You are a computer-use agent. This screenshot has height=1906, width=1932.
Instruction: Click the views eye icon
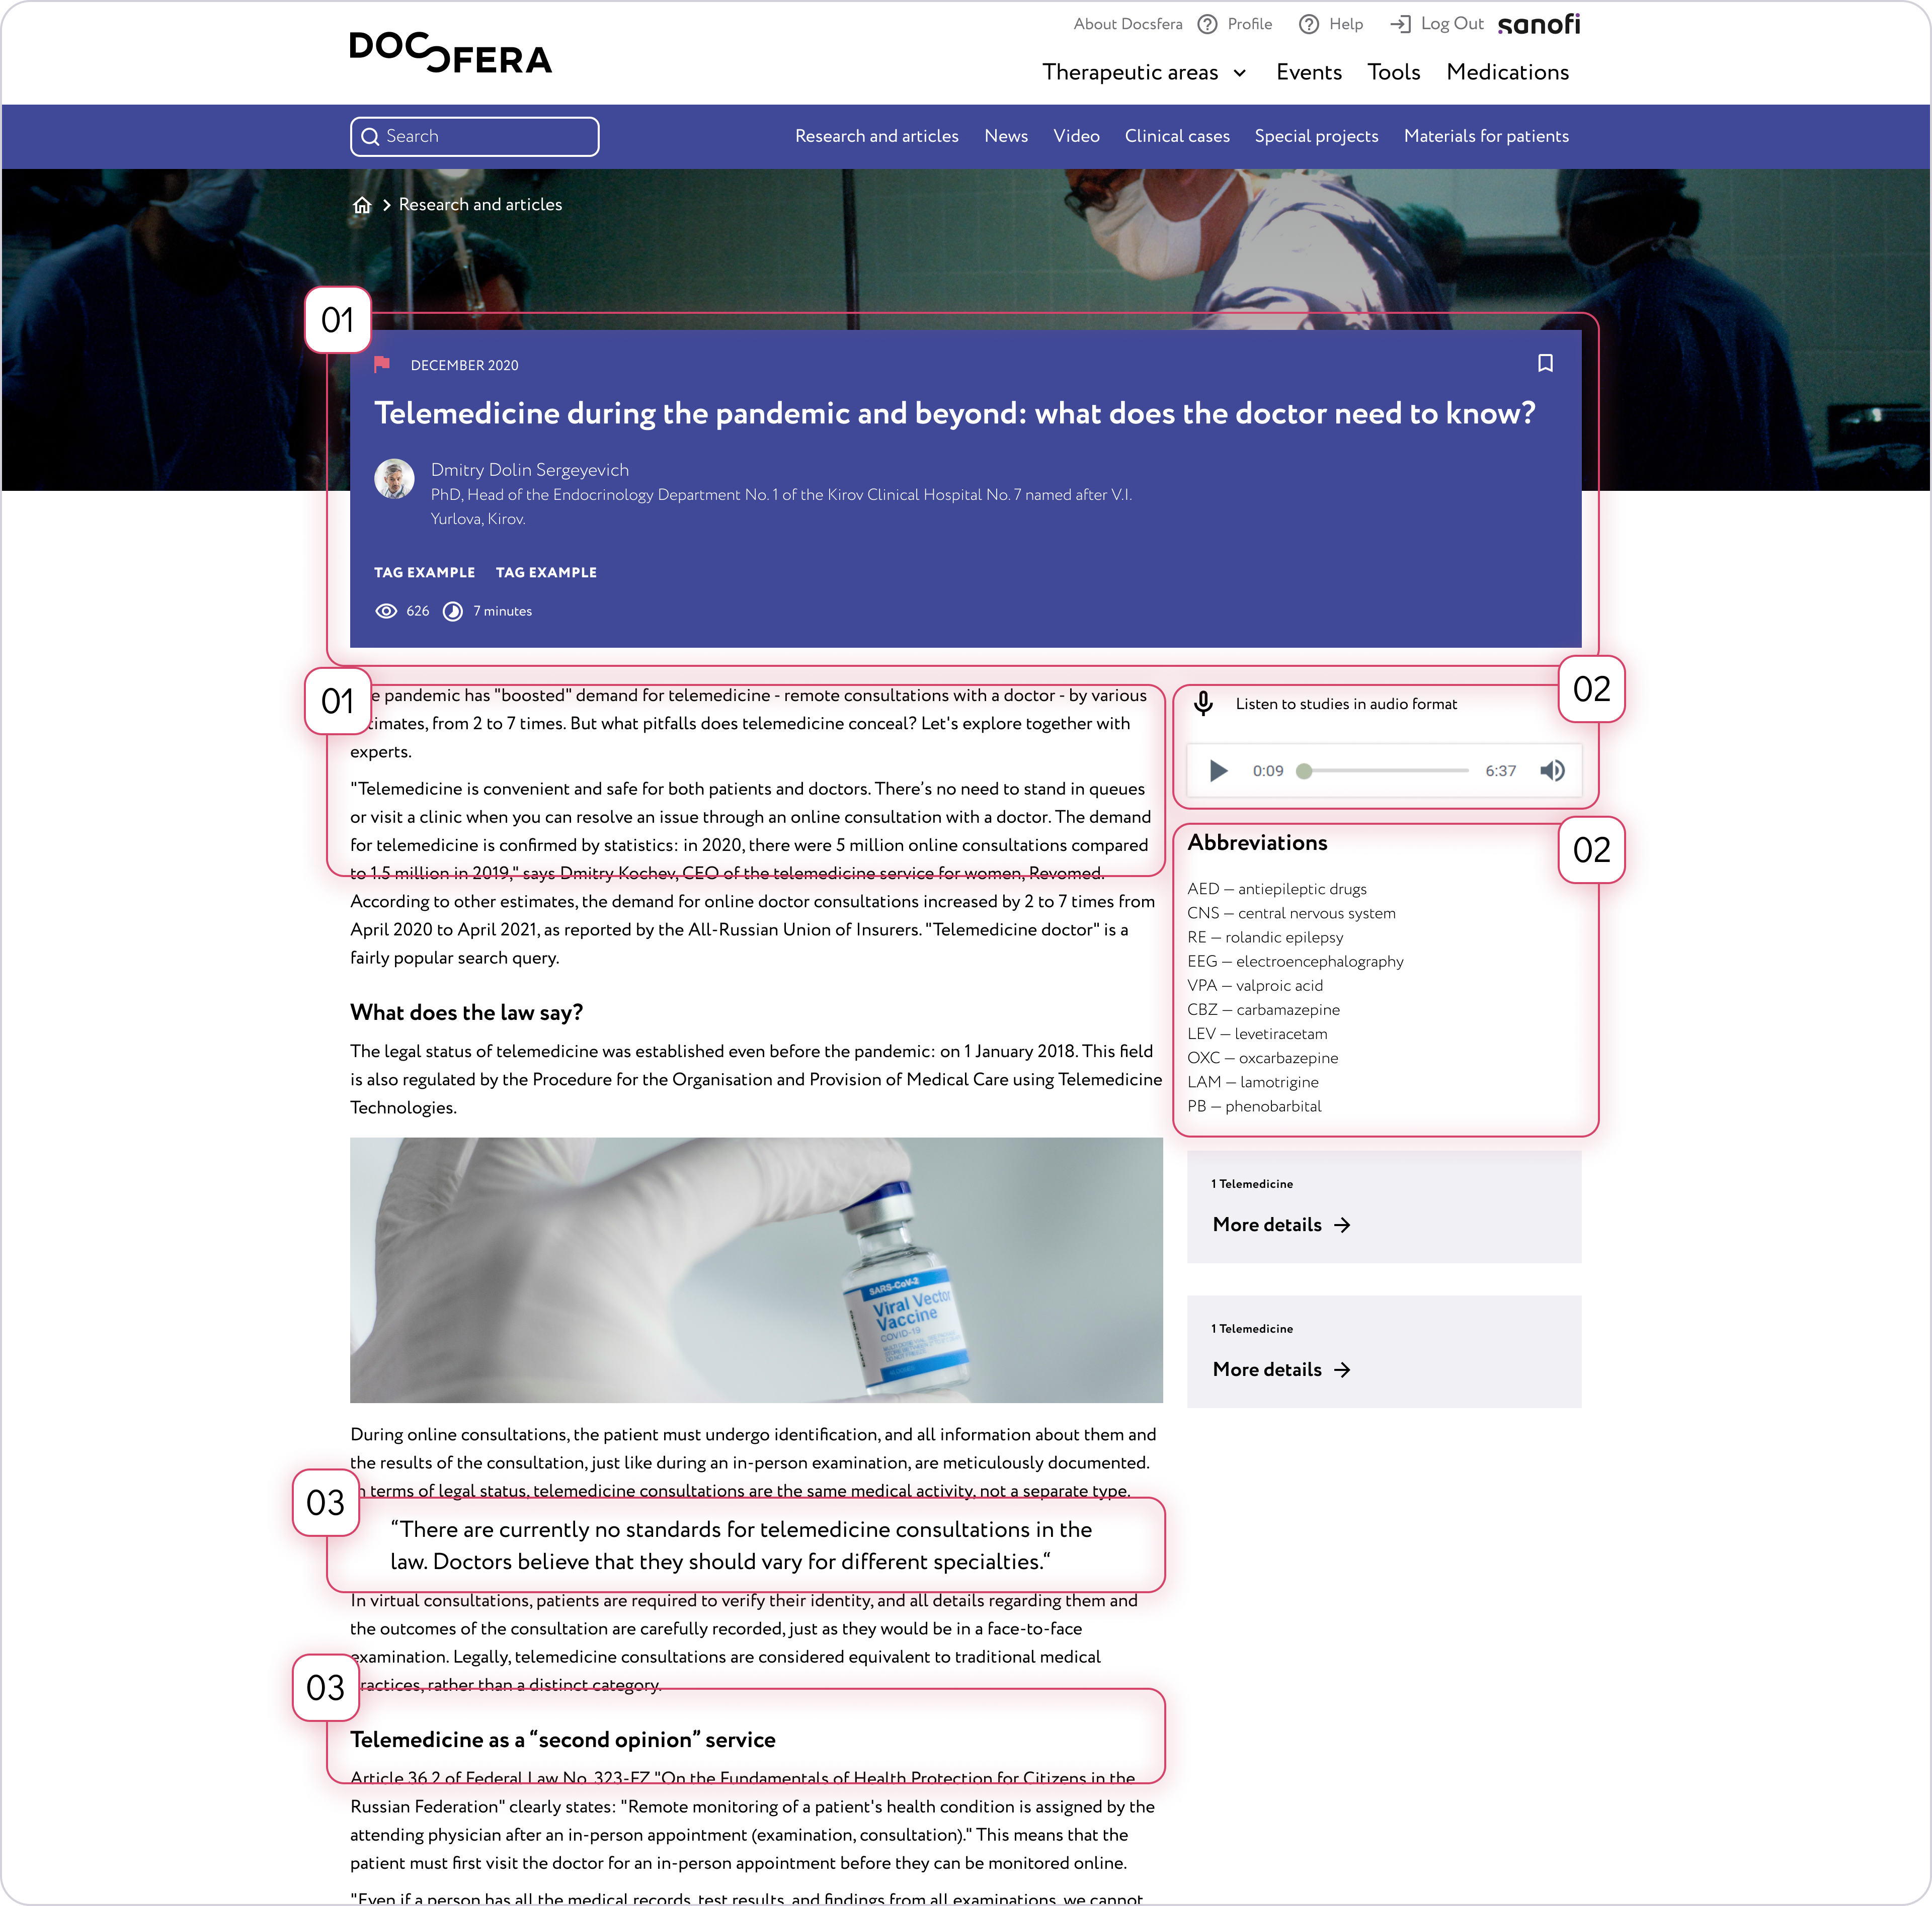pos(386,611)
